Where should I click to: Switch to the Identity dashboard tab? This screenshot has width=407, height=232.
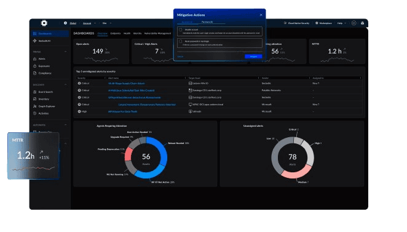click(137, 33)
